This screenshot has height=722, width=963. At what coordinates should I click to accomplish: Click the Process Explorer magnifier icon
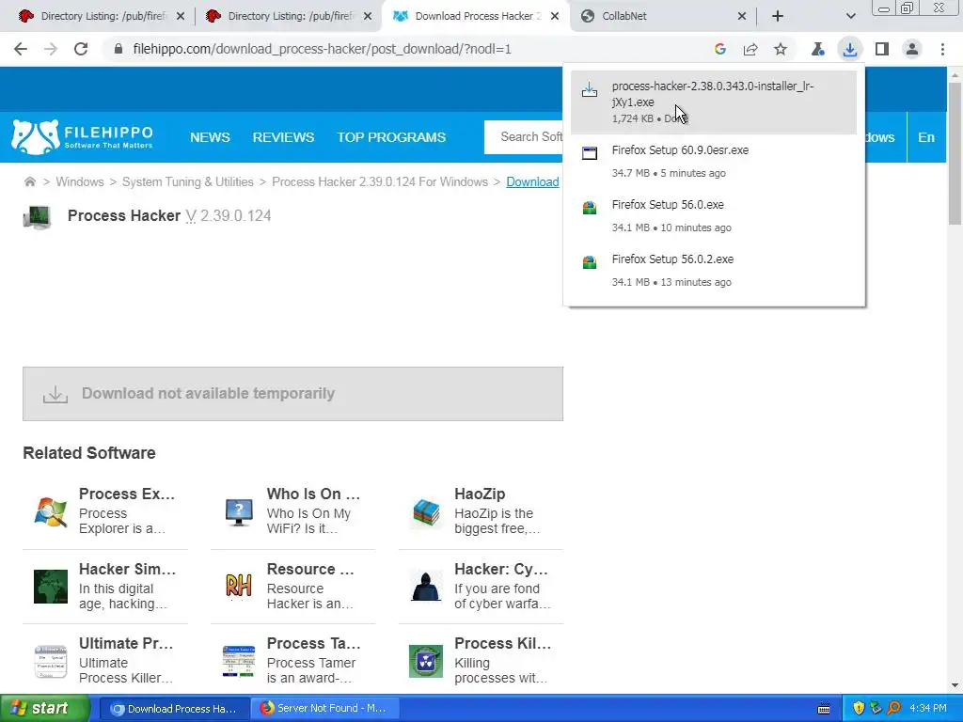(x=51, y=512)
